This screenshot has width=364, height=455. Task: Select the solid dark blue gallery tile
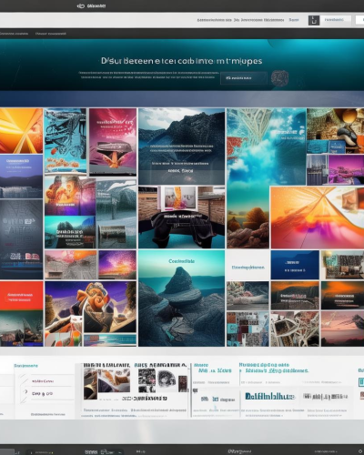[295, 265]
